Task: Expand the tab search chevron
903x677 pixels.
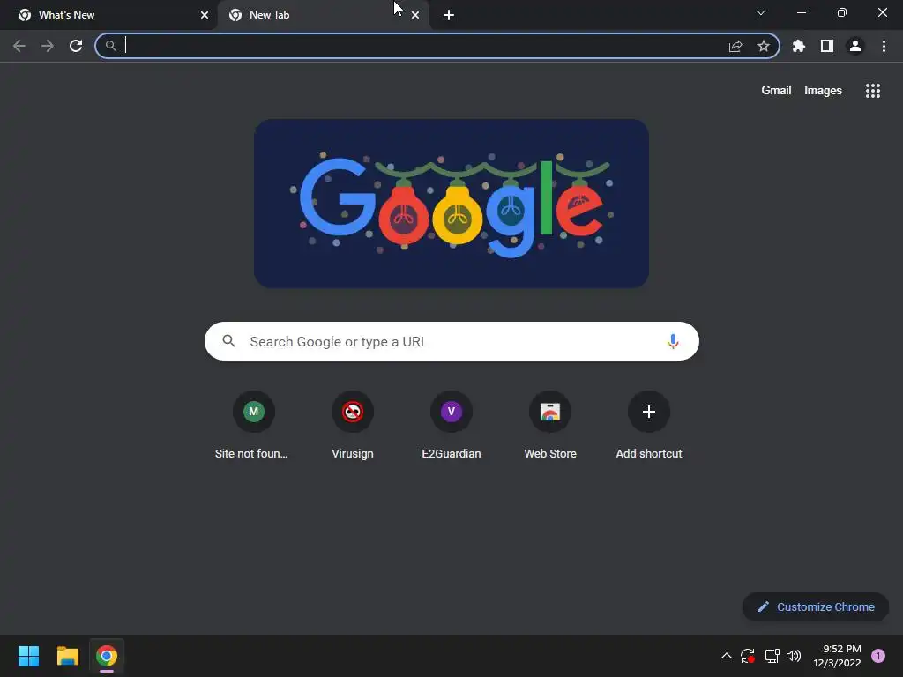Action: pos(761,12)
